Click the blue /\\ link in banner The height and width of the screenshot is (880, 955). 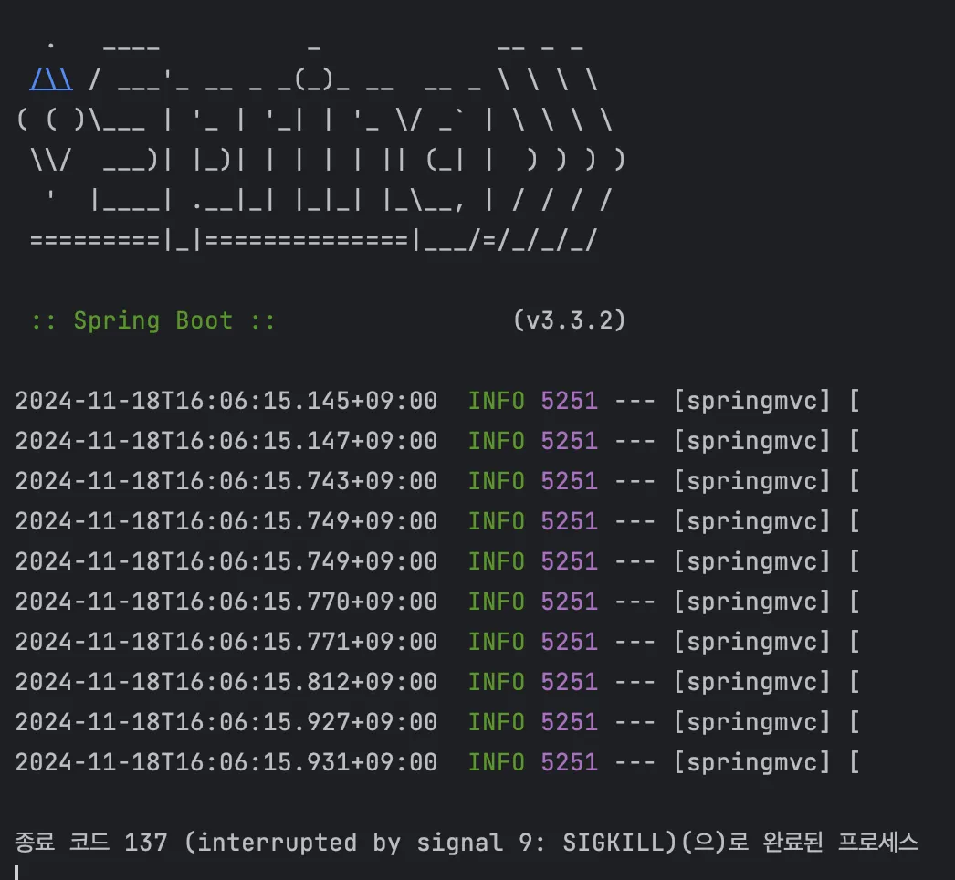coord(51,79)
